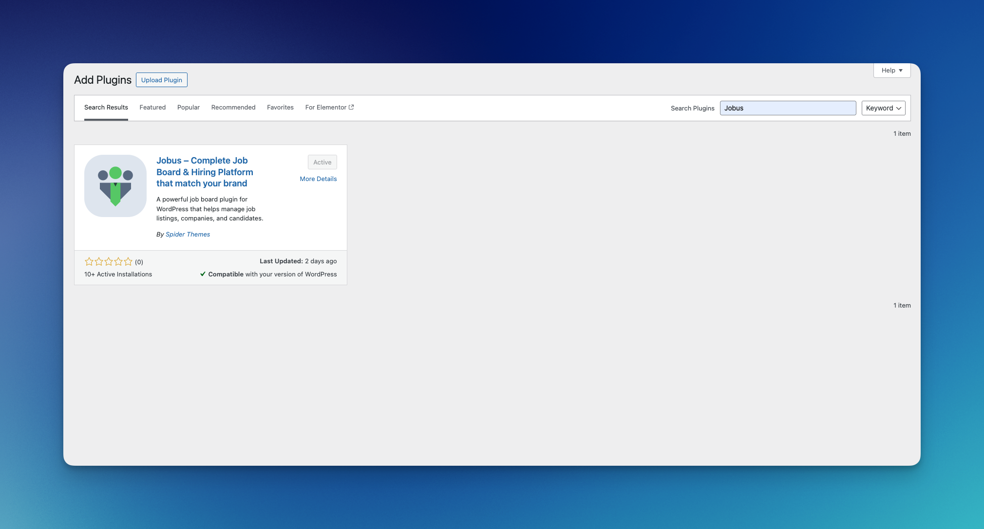Open the For Elementor tab

point(325,107)
